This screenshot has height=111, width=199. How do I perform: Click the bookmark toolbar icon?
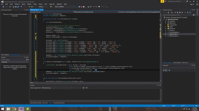point(99,7)
